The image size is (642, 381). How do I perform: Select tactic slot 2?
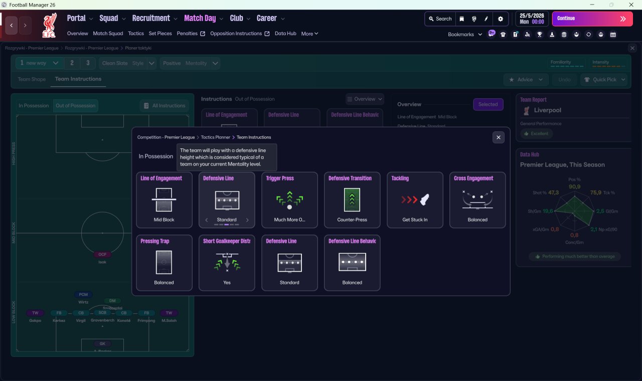coord(72,63)
